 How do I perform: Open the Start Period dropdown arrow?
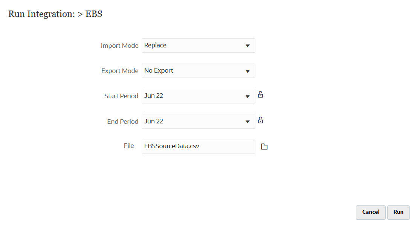247,96
